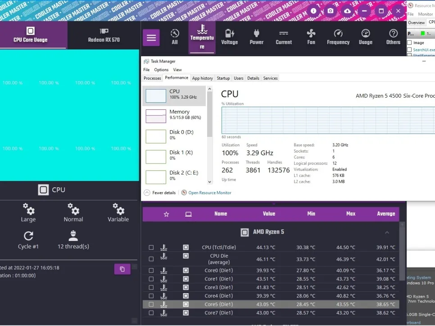Click the Task Manager Open Resource Monitor icon
435x326 pixels.
pos(184,193)
